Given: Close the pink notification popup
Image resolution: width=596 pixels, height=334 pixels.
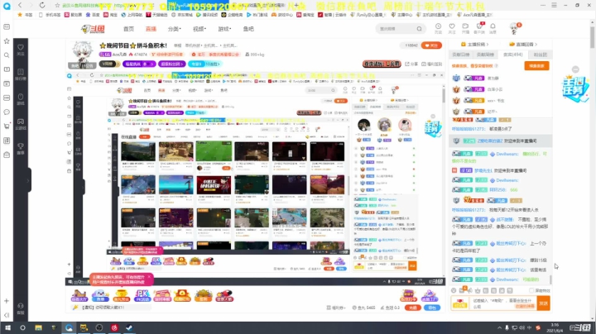Looking at the screenshot, I should click(x=149, y=277).
